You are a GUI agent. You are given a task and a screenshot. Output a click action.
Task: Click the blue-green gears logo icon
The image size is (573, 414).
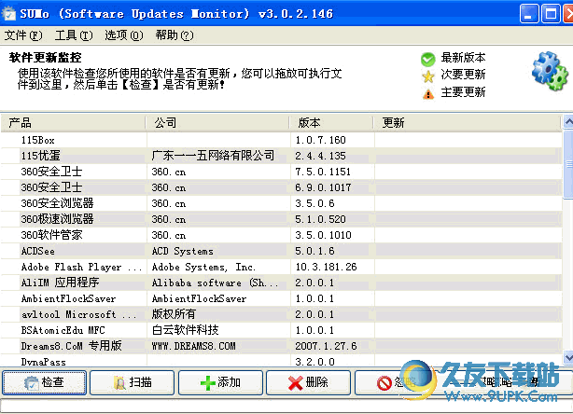coord(550,71)
